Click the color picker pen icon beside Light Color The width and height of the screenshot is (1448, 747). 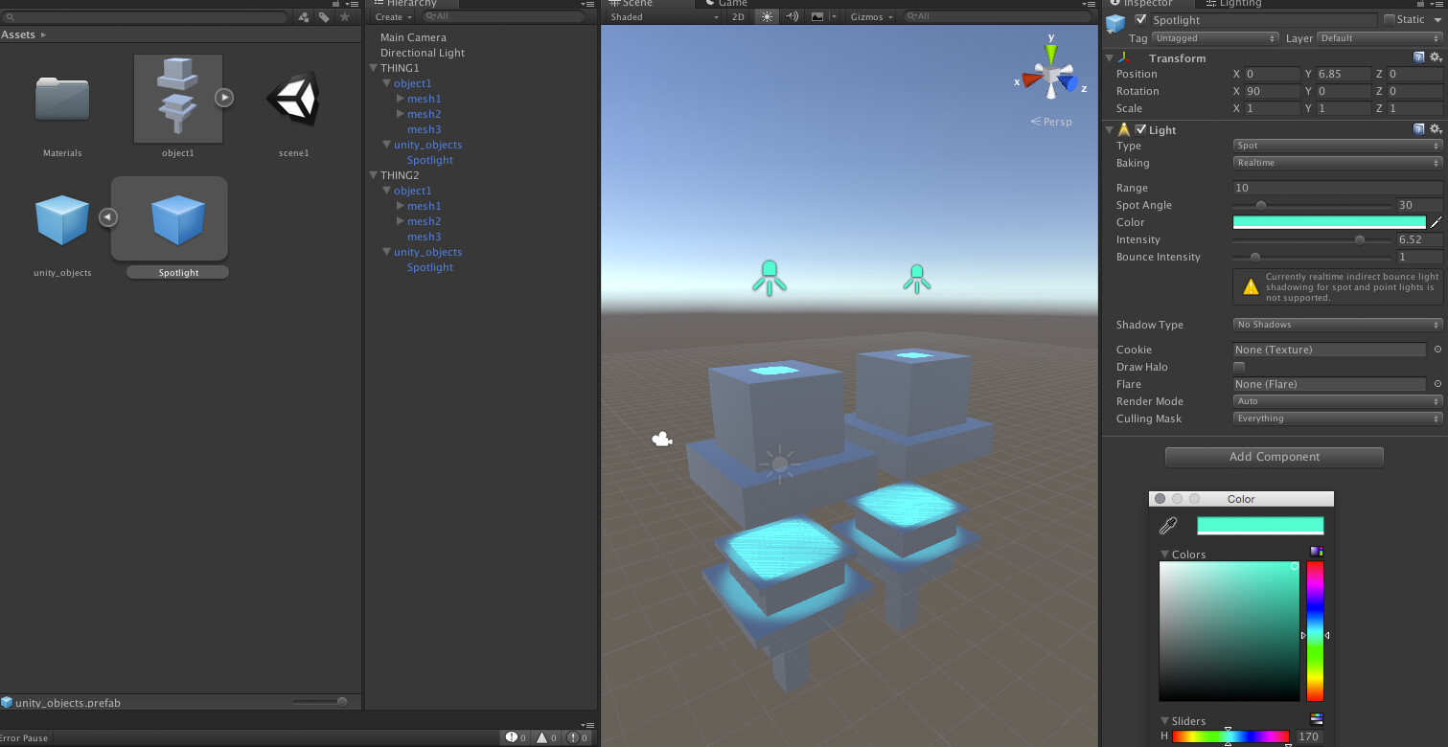point(1435,221)
